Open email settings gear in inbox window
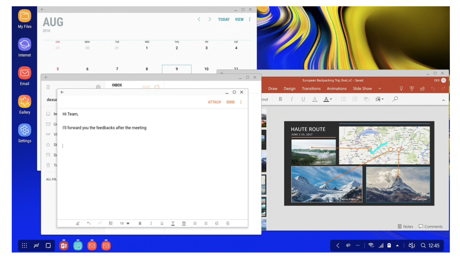460x258 pixels. coord(98,87)
